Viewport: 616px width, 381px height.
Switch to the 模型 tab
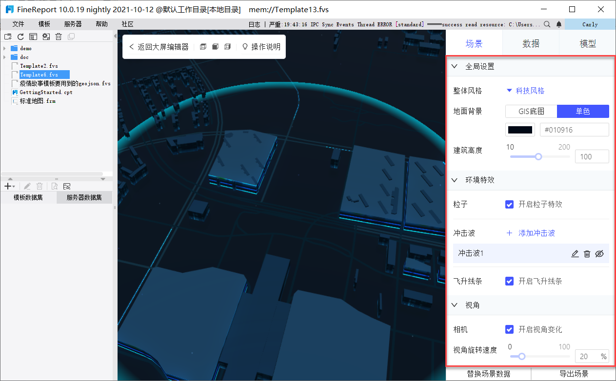tap(588, 43)
